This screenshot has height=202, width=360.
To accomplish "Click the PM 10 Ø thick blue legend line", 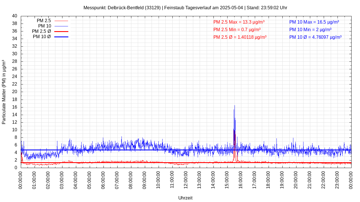I will [61, 37].
